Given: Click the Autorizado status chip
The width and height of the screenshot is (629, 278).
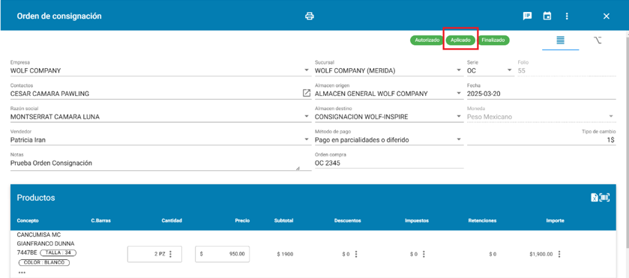Looking at the screenshot, I should tap(427, 40).
